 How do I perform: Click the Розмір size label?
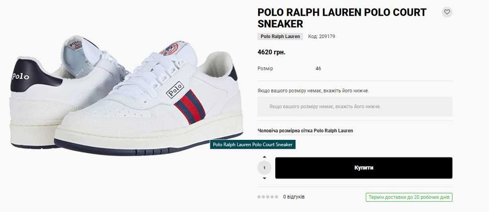(265, 69)
